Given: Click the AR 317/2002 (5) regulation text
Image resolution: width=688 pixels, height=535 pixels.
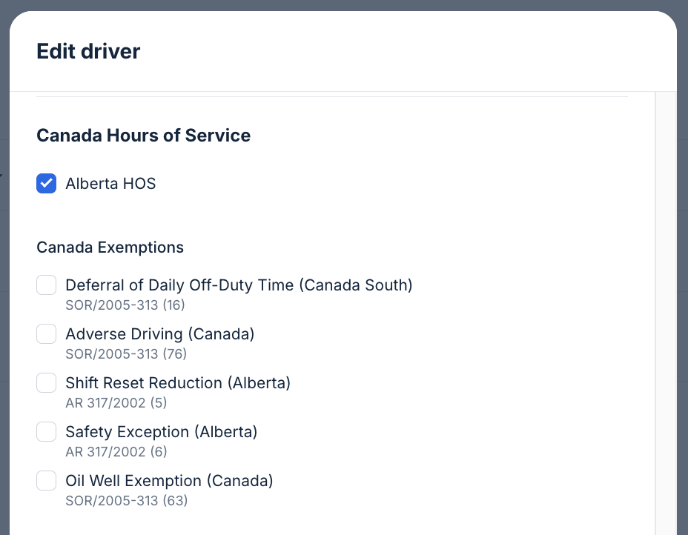Looking at the screenshot, I should [x=116, y=402].
